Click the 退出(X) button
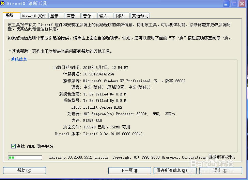The width and height of the screenshot is (248, 180). coord(221,170)
